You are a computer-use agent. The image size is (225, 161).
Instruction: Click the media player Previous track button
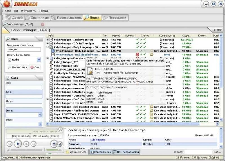click(x=10, y=144)
